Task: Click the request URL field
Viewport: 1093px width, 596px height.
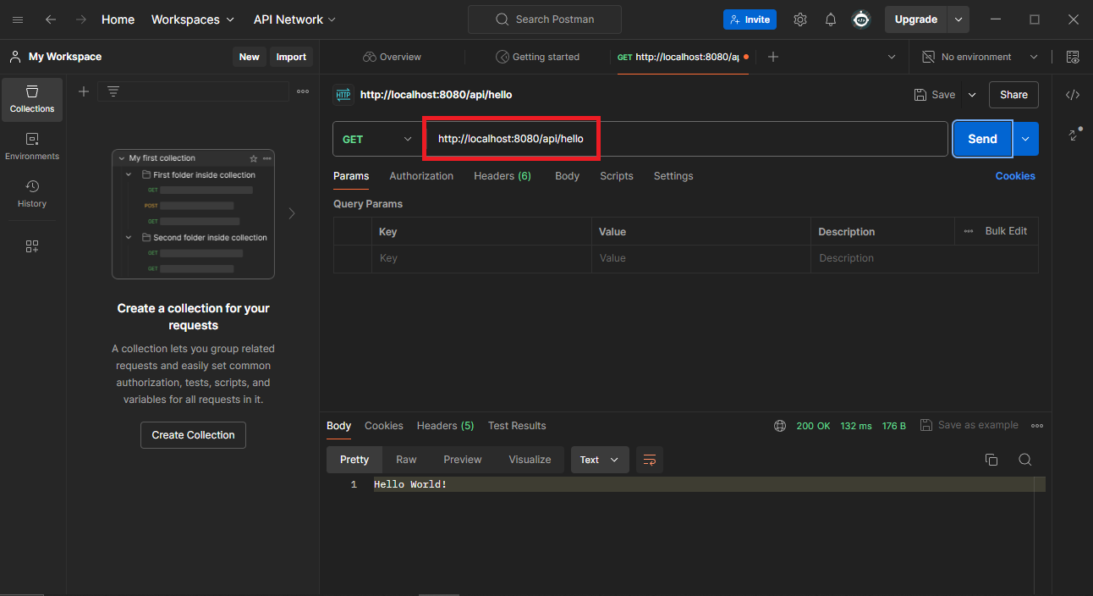Action: coord(685,139)
